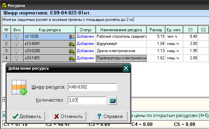Viewport: 209px width, 129px height.
Task: Focus the Количество input field
Action: point(87,100)
